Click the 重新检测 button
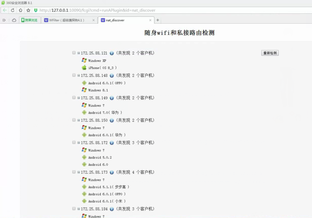Image resolution: width=312 pixels, height=218 pixels. click(x=270, y=53)
